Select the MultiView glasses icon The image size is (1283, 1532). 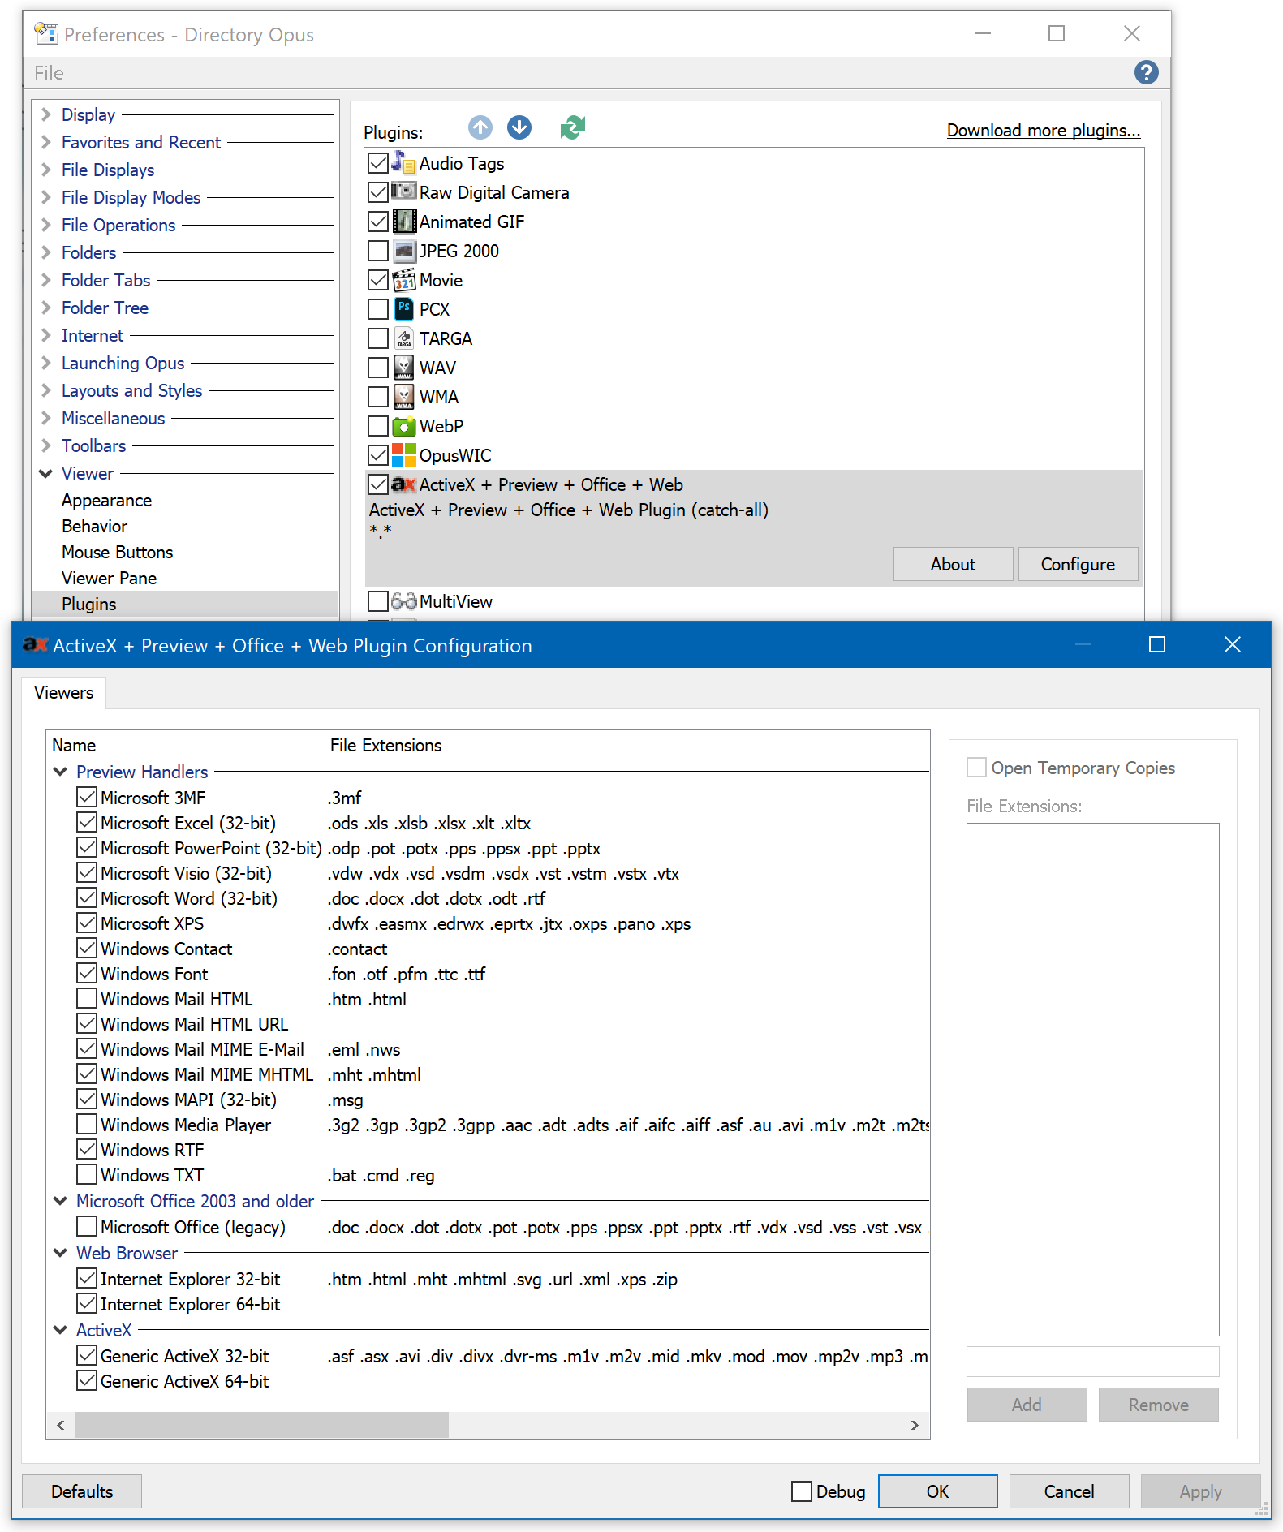coord(403,601)
